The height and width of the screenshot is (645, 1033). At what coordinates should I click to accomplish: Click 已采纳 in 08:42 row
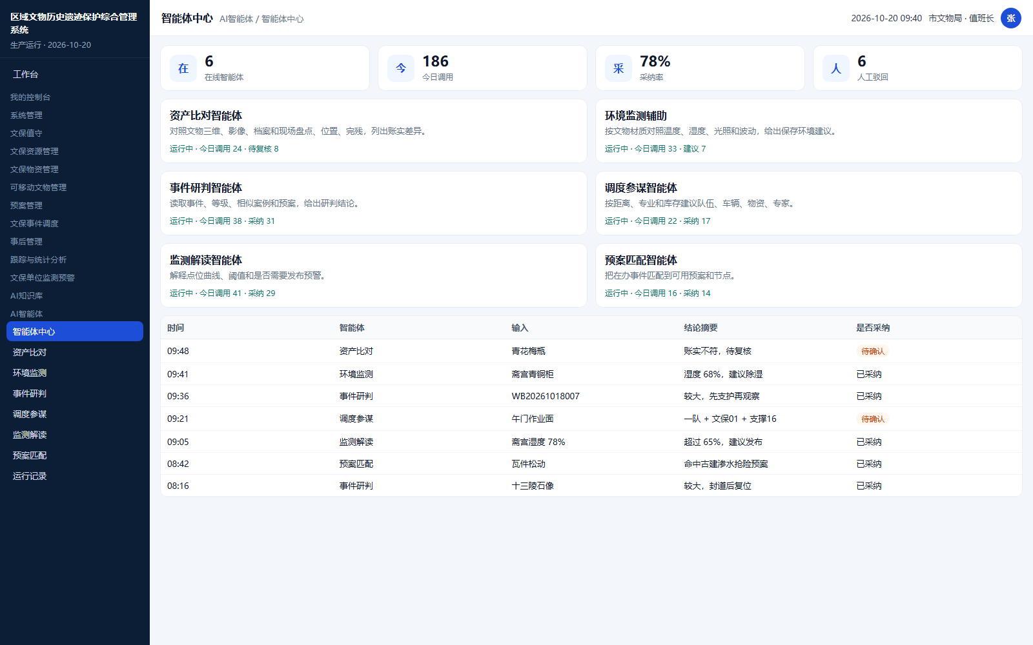pyautogui.click(x=869, y=464)
